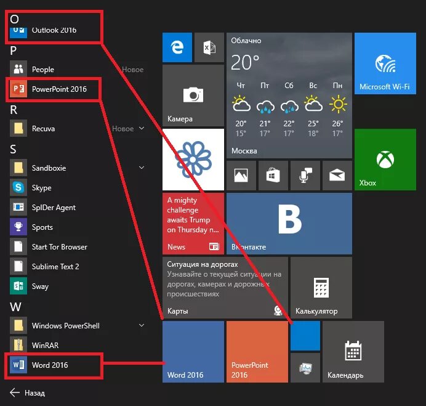Viewport: 426px width, 406px height.
Task: Open the weather tile for Москва
Action: [x=289, y=95]
